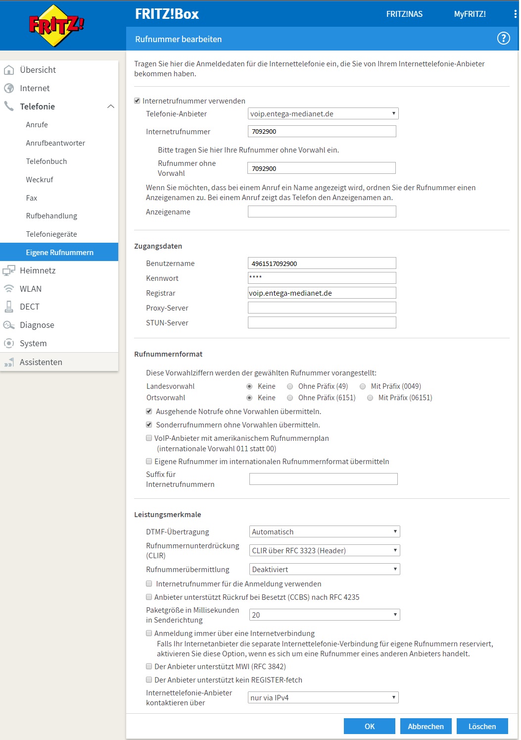Click the Löschen button
This screenshot has height=740, width=521.
pos(482,726)
